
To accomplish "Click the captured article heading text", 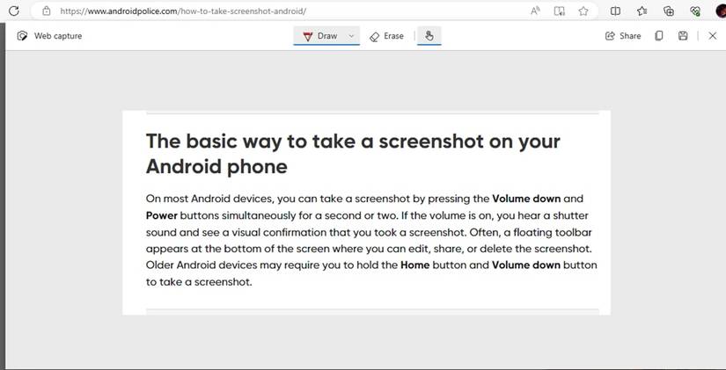I will [x=352, y=153].
